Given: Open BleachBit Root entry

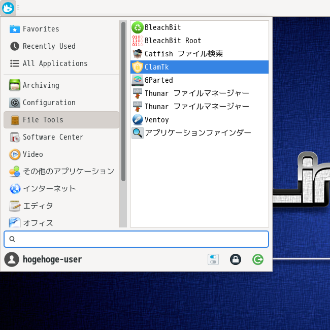Looking at the screenshot, I should click(200, 41).
